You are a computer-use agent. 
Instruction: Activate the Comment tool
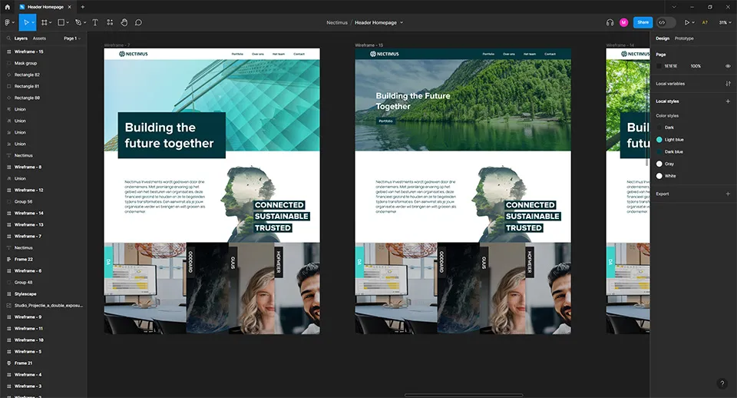pyautogui.click(x=138, y=22)
